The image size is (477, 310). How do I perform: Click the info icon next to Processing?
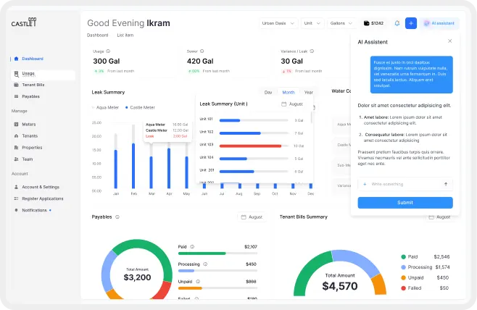[x=205, y=264]
